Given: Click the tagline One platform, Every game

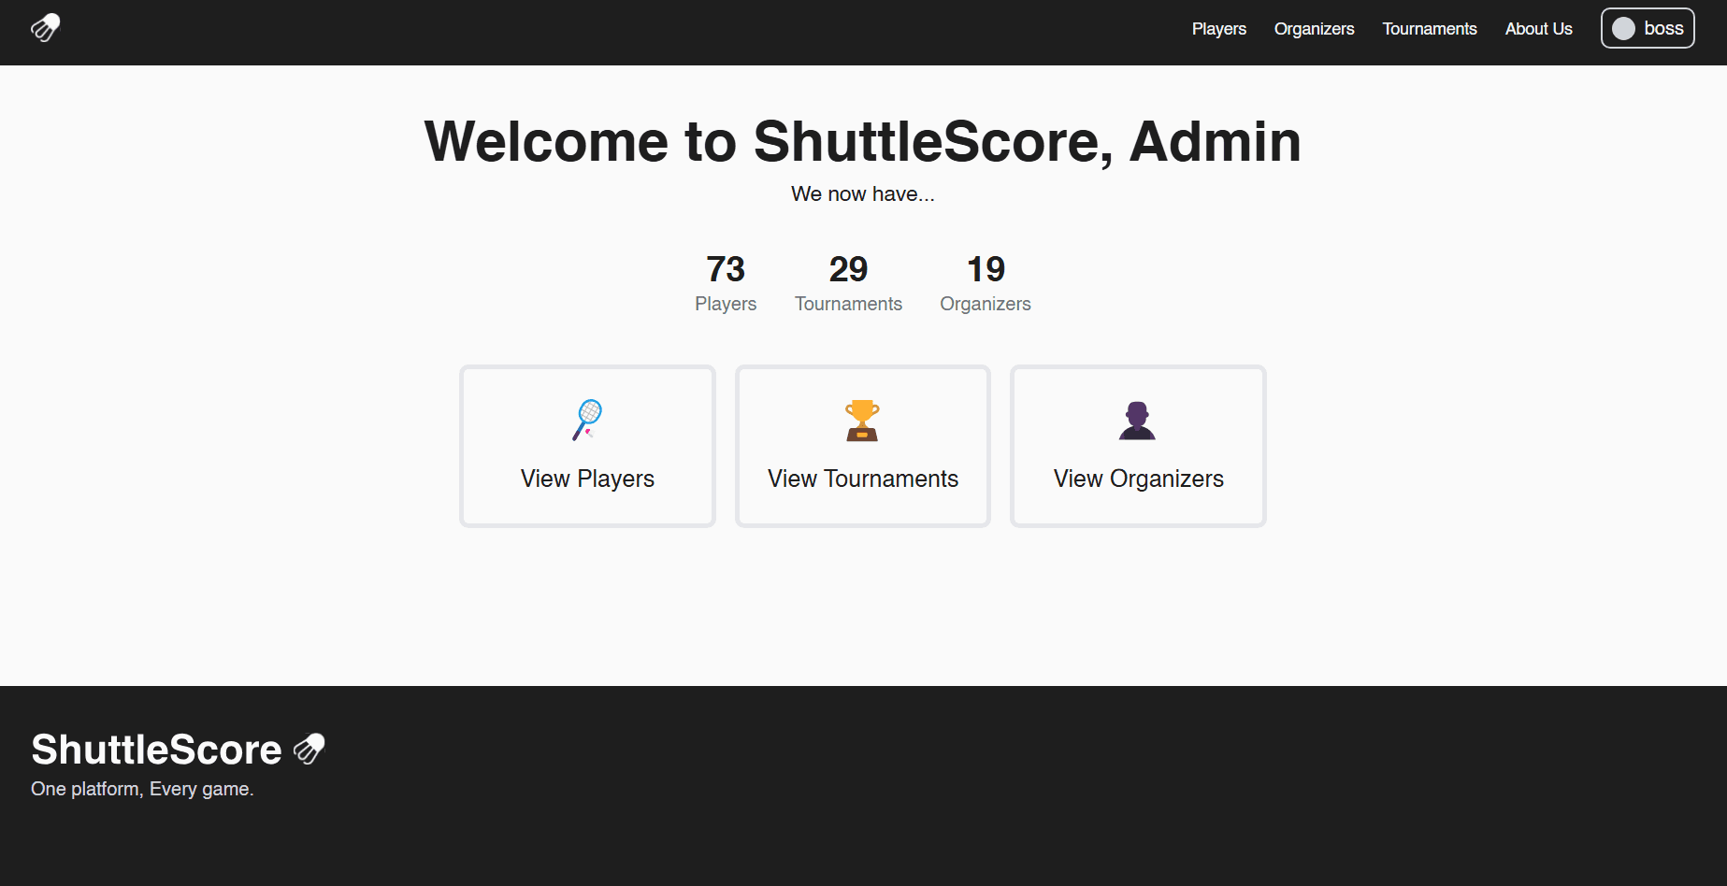Looking at the screenshot, I should point(141,788).
